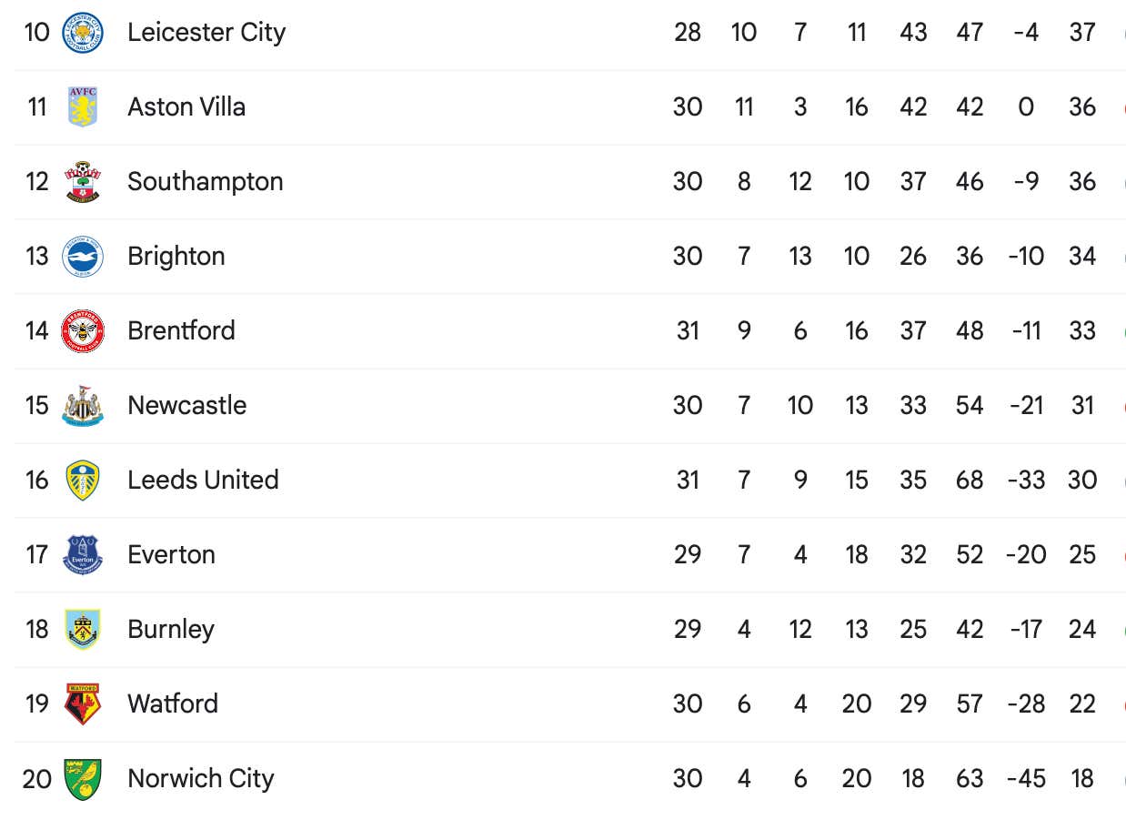Click the Leeds United club crest

(83, 481)
